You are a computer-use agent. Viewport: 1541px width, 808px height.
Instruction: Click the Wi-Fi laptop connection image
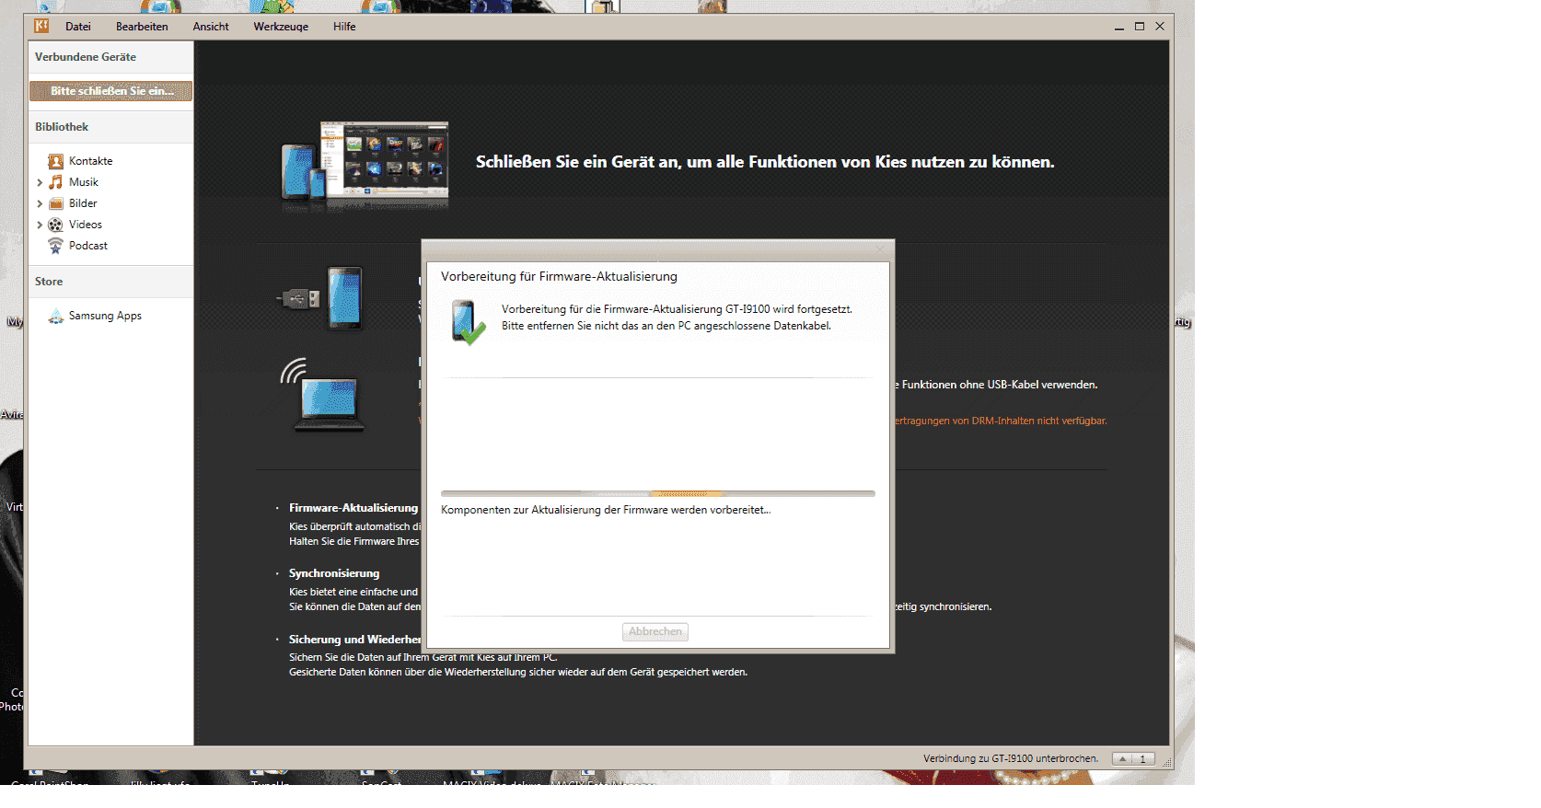[x=322, y=395]
